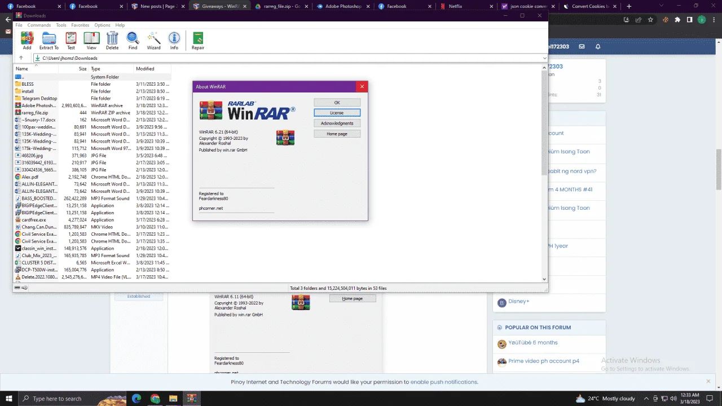Click Home page in About WinRAR dialog
Screen dimensions: 722x406
click(x=337, y=134)
